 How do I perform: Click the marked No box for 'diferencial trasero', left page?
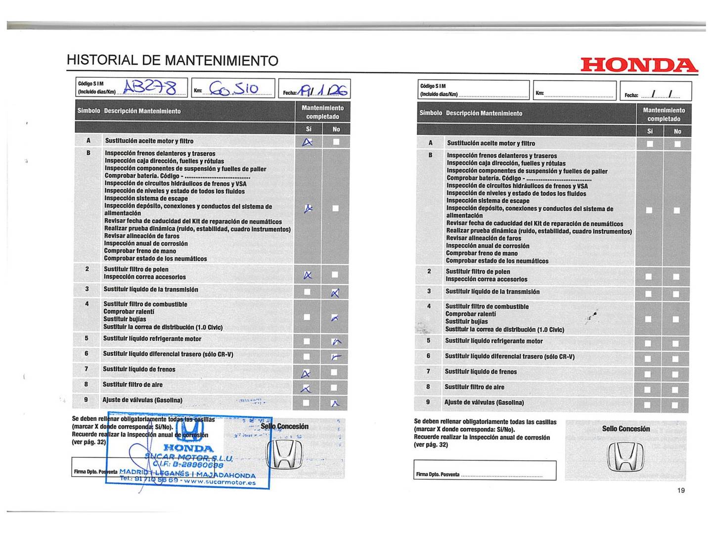coord(336,356)
